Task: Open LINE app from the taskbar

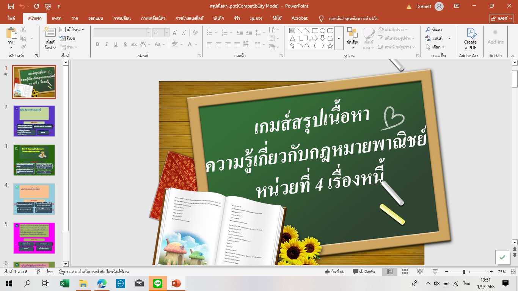Action: [157, 283]
